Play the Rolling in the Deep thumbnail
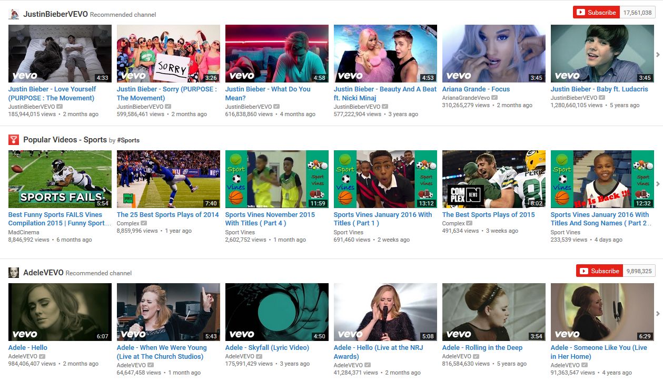The width and height of the screenshot is (663, 383). (494, 312)
